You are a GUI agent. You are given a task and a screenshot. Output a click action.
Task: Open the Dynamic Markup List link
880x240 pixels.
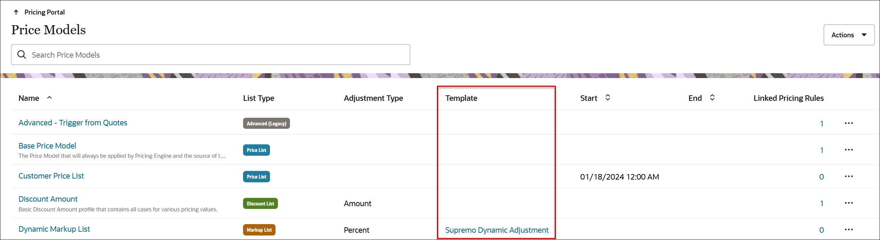[x=54, y=229]
